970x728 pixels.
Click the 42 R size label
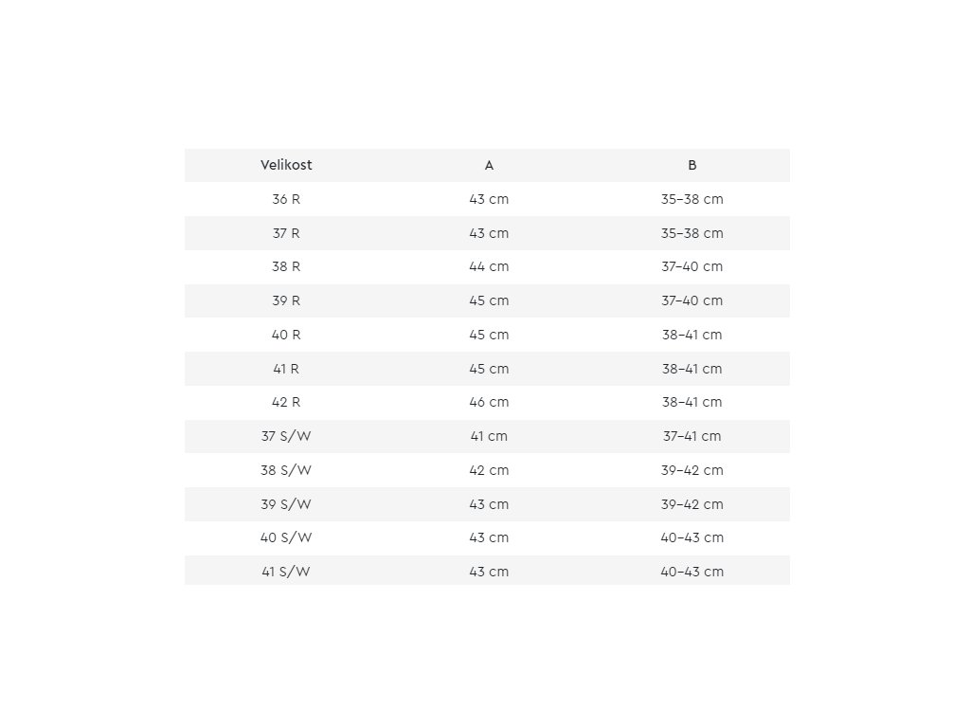coord(286,402)
